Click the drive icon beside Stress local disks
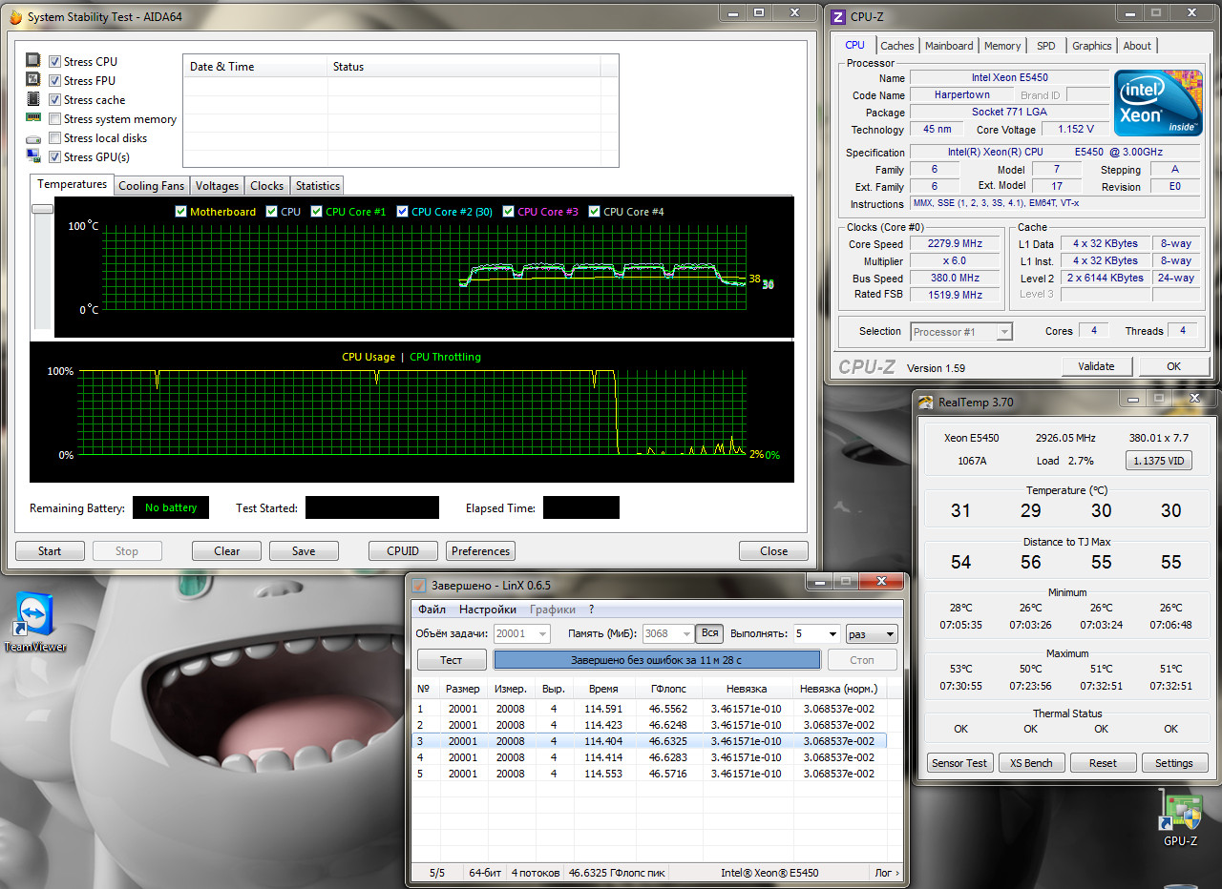 pyautogui.click(x=33, y=138)
